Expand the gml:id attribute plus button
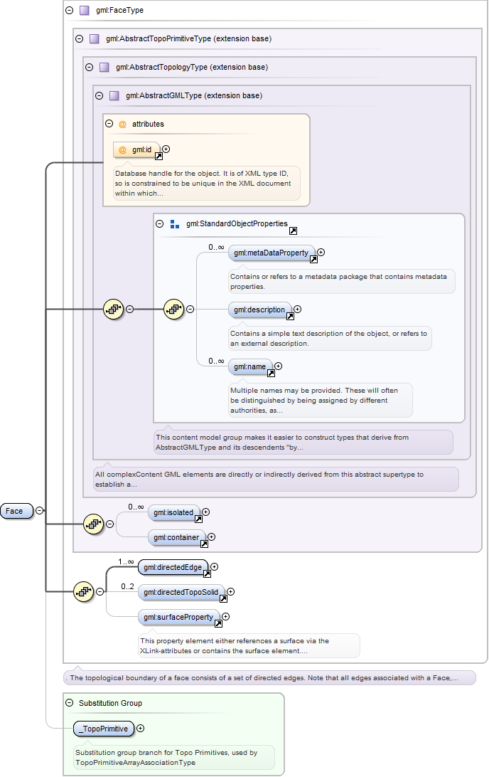 166,149
